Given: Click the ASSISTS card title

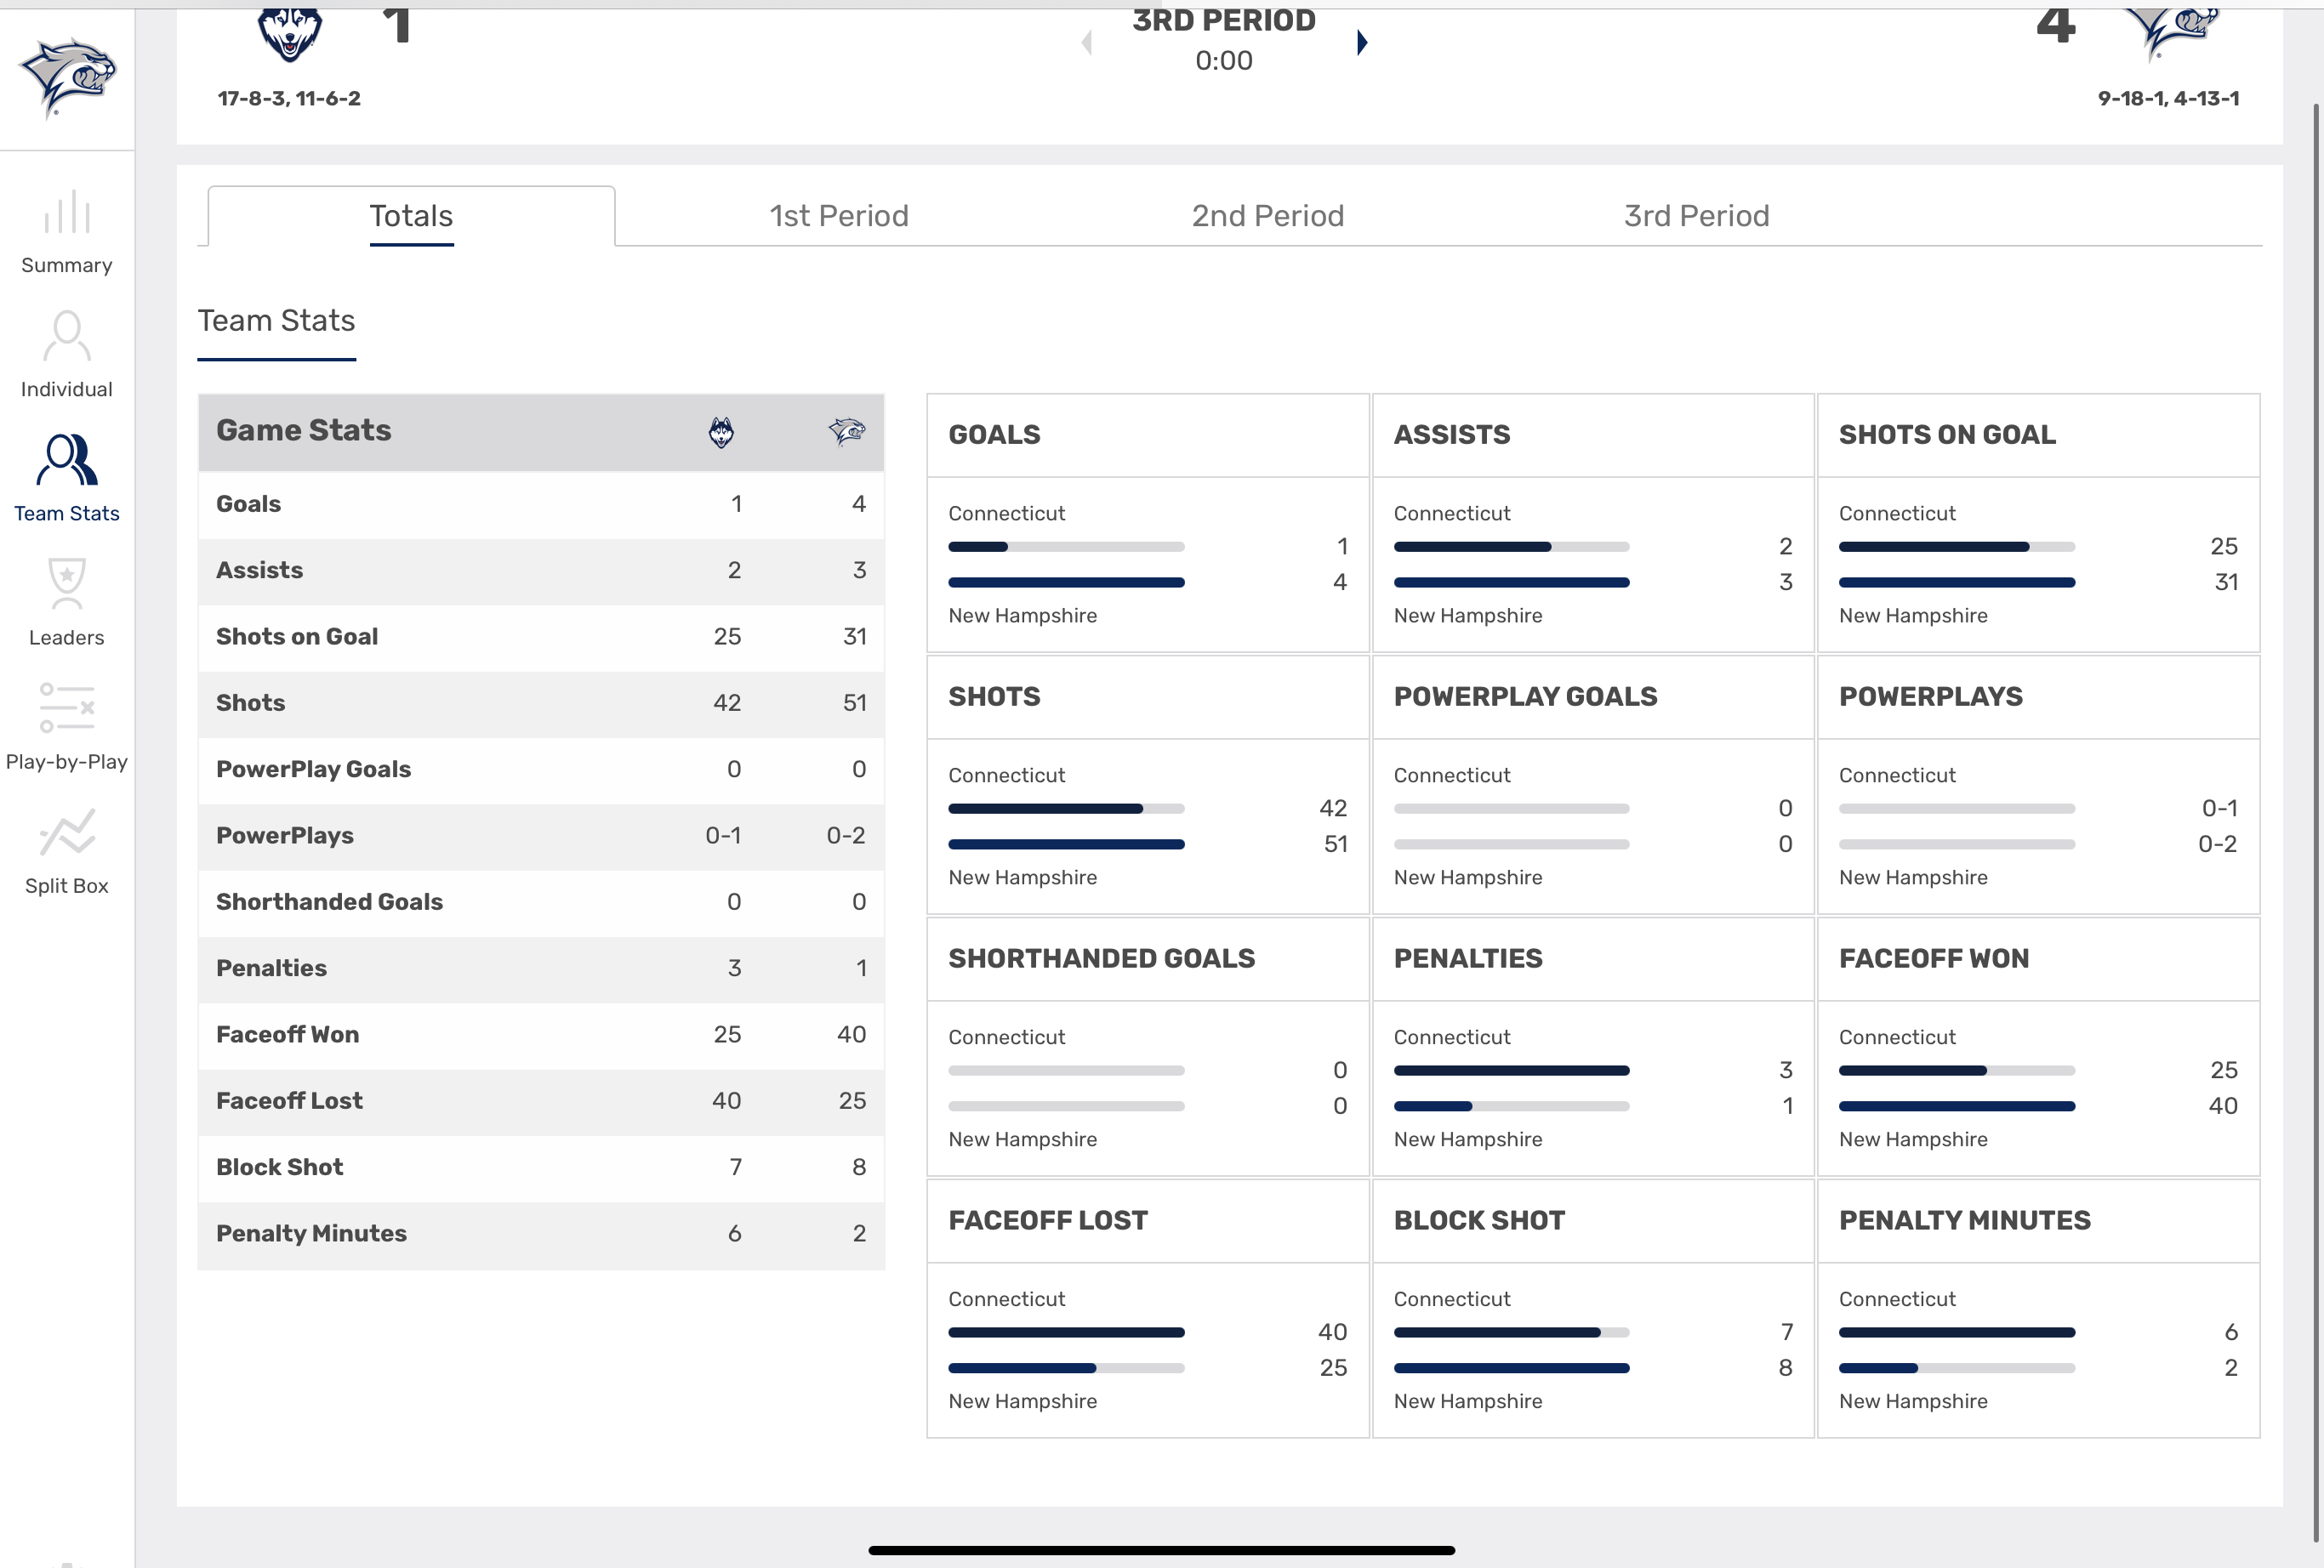Looking at the screenshot, I should coord(1452,435).
